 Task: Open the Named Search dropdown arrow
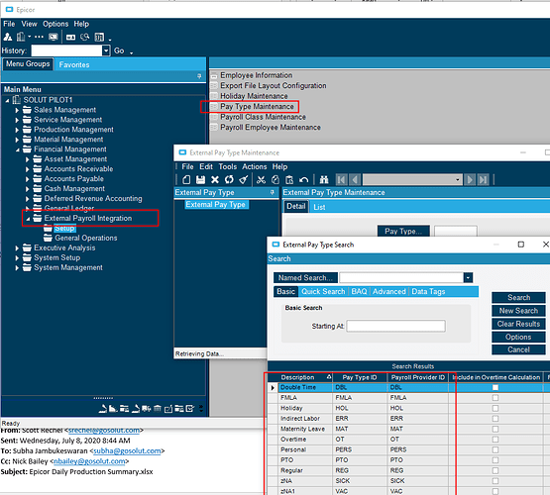pyautogui.click(x=468, y=278)
